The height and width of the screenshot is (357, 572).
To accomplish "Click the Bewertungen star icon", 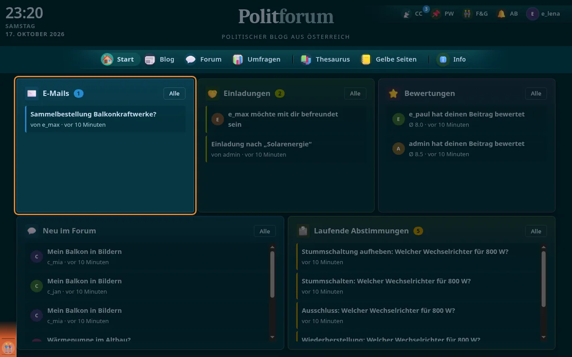I will (x=393, y=93).
